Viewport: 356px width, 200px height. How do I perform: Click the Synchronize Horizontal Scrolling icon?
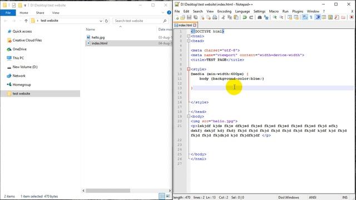click(x=296, y=17)
